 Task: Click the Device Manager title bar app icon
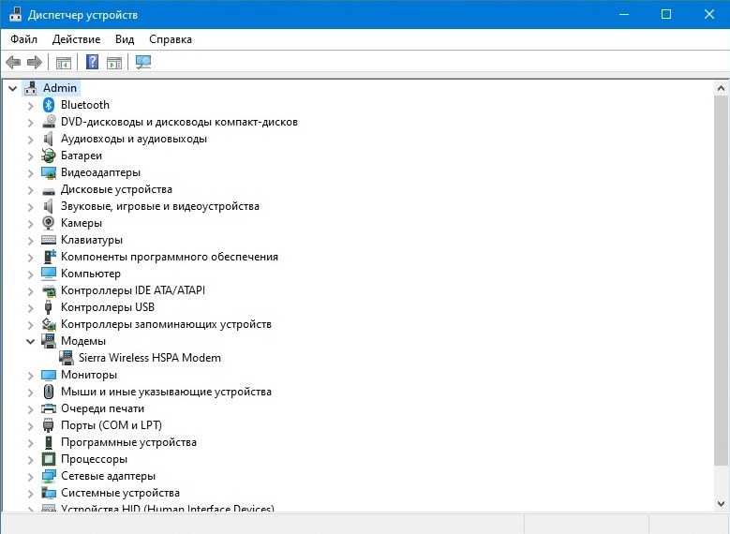15,14
